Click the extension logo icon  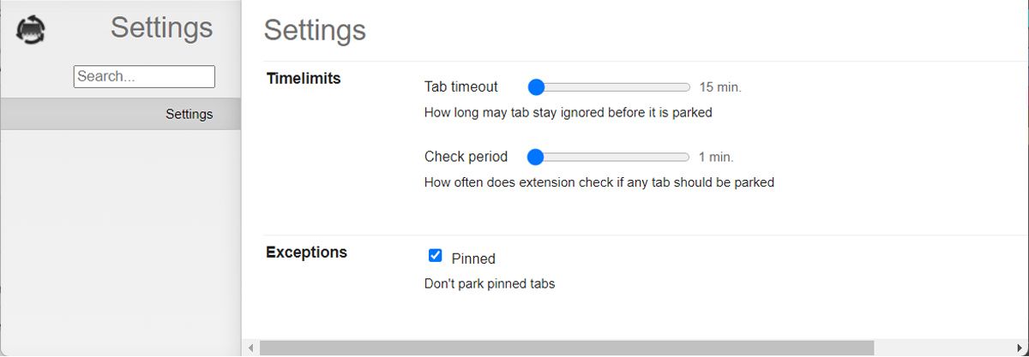point(31,30)
